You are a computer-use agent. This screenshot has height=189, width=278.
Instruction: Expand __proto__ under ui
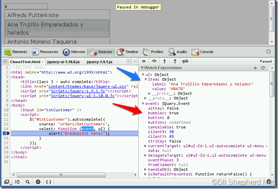click(x=146, y=98)
